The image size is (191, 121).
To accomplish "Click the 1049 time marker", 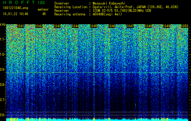I will (166, 26).
